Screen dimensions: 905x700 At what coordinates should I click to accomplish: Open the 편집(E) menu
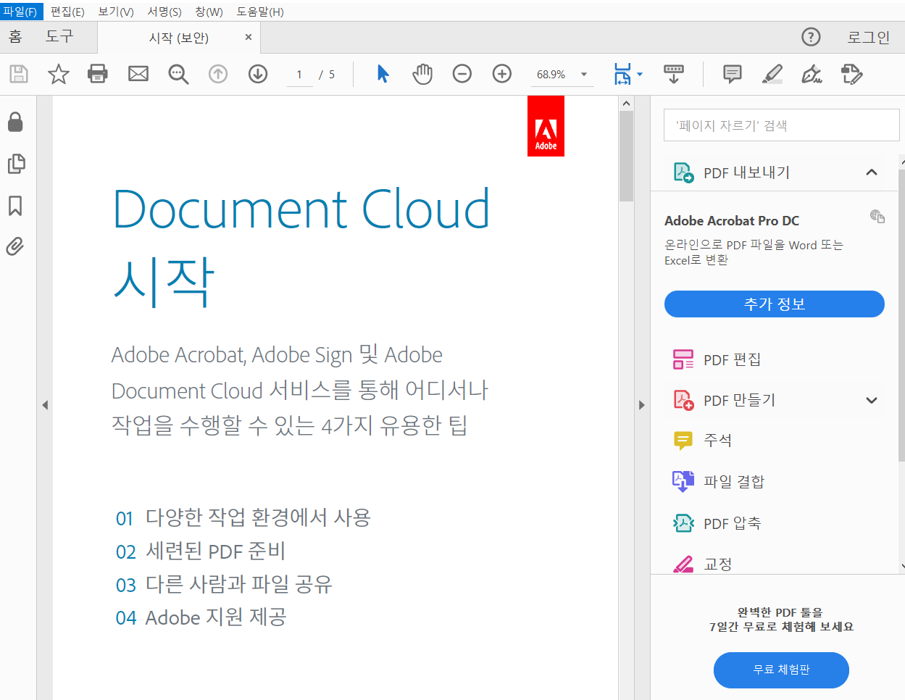coord(67,12)
